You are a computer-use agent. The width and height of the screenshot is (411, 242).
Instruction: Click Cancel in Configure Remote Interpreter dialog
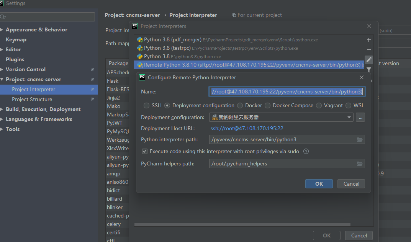pyautogui.click(x=351, y=184)
